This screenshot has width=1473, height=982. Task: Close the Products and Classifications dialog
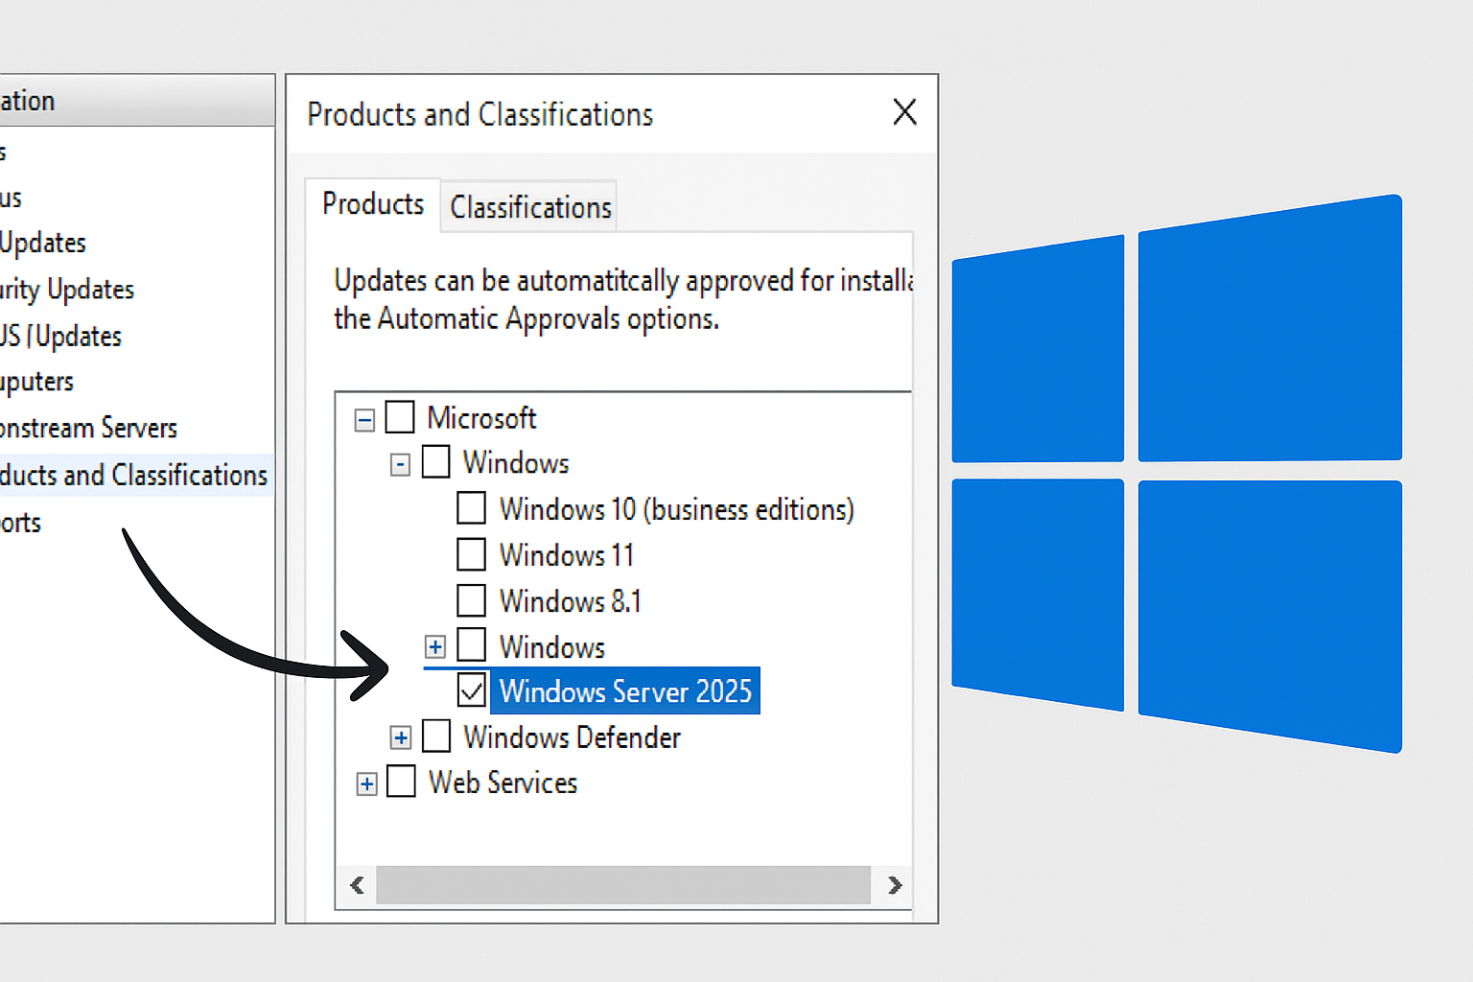click(904, 112)
